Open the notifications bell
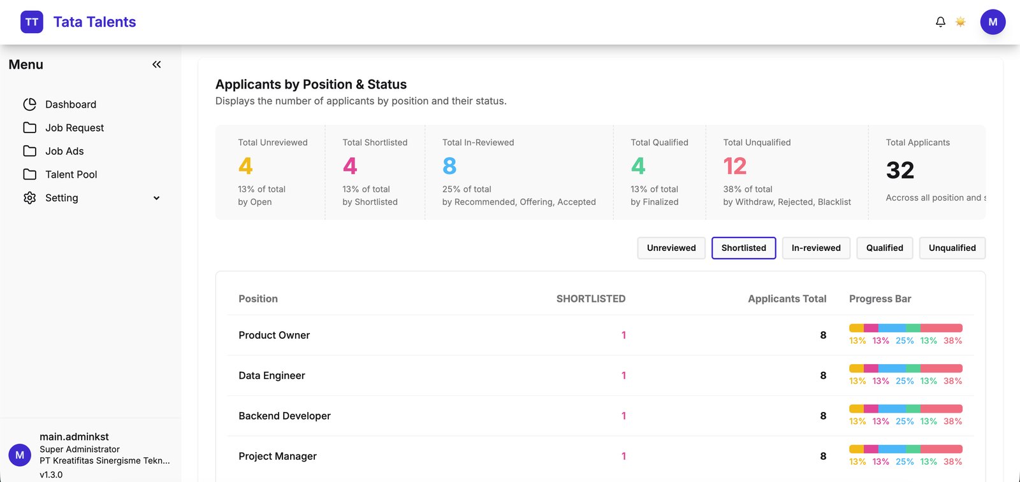 940,22
